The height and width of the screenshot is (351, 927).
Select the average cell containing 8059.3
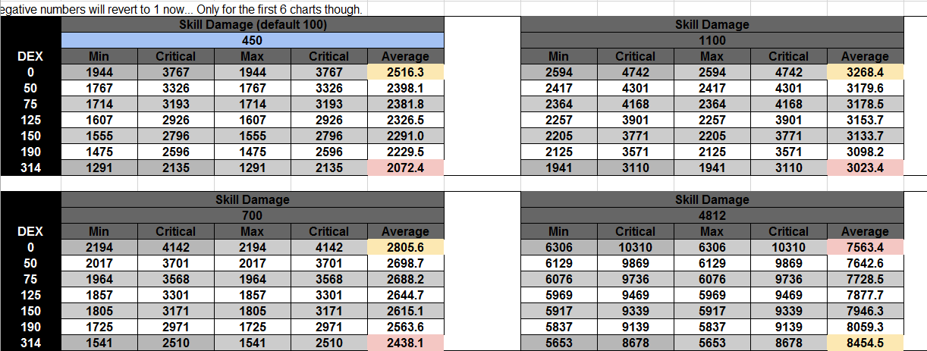(x=865, y=327)
